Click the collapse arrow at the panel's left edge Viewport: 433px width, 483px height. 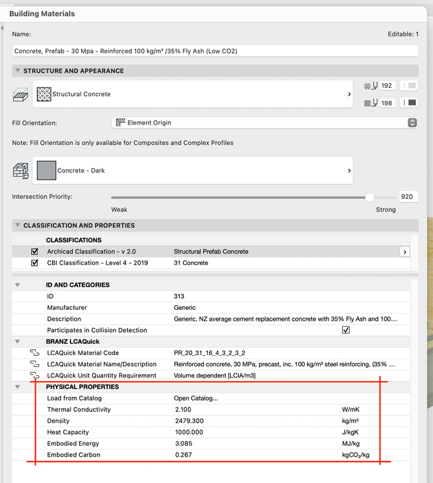pos(2,28)
